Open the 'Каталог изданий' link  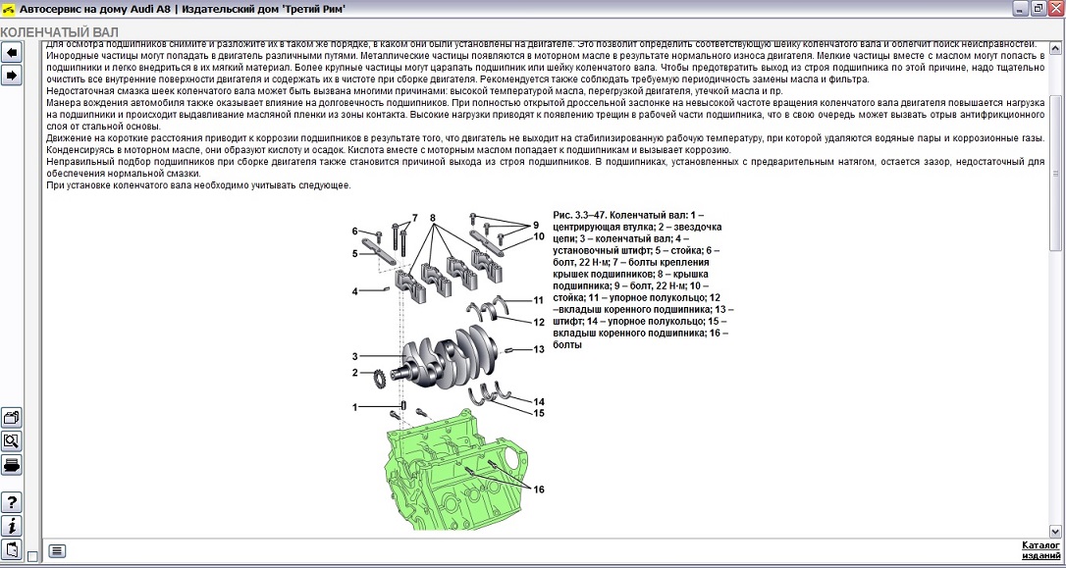tap(1039, 549)
